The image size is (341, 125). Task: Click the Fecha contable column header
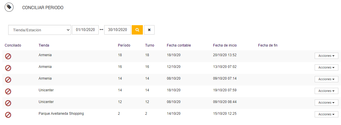[179, 45]
